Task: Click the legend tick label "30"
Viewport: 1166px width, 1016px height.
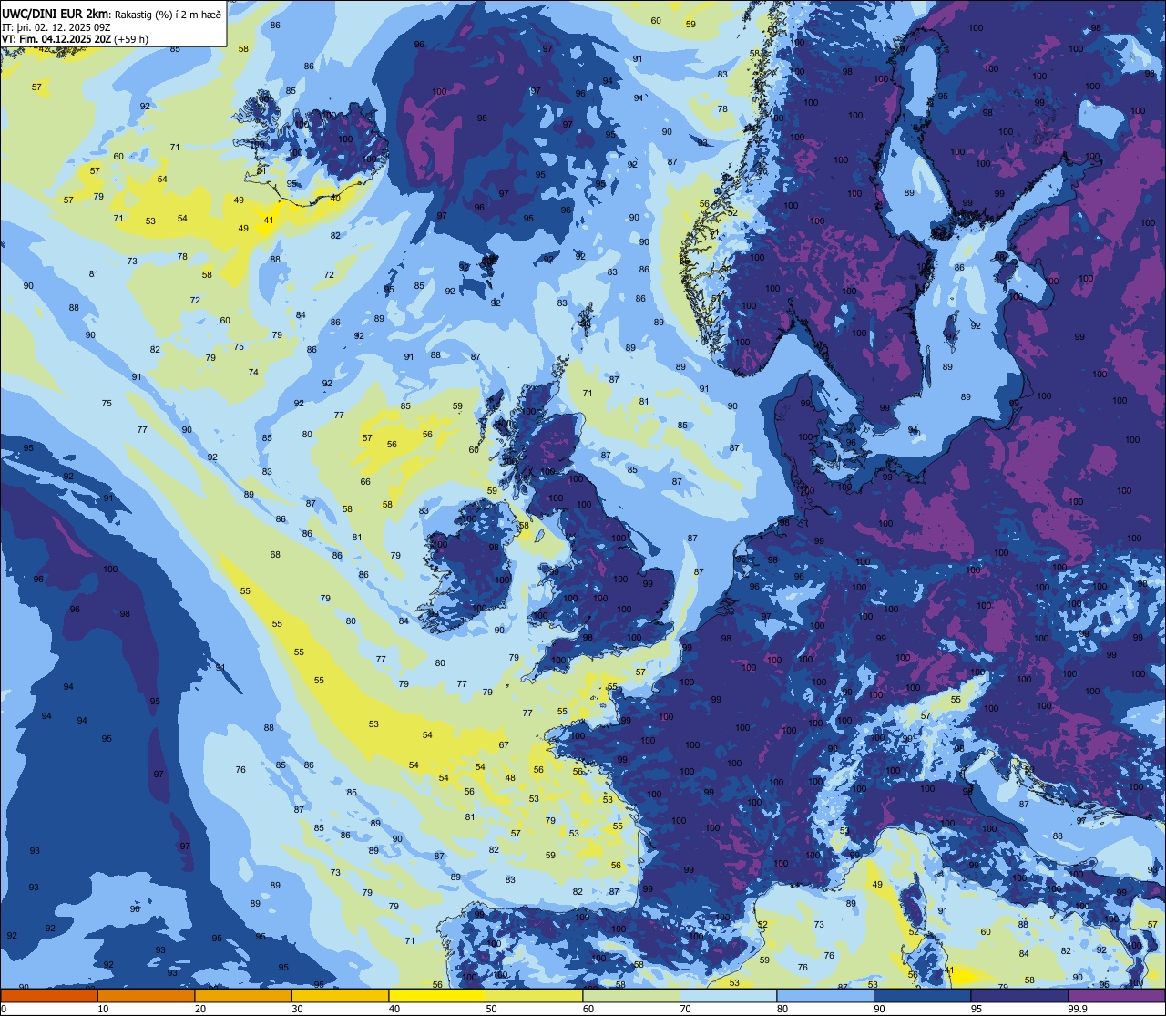Action: 297,1009
